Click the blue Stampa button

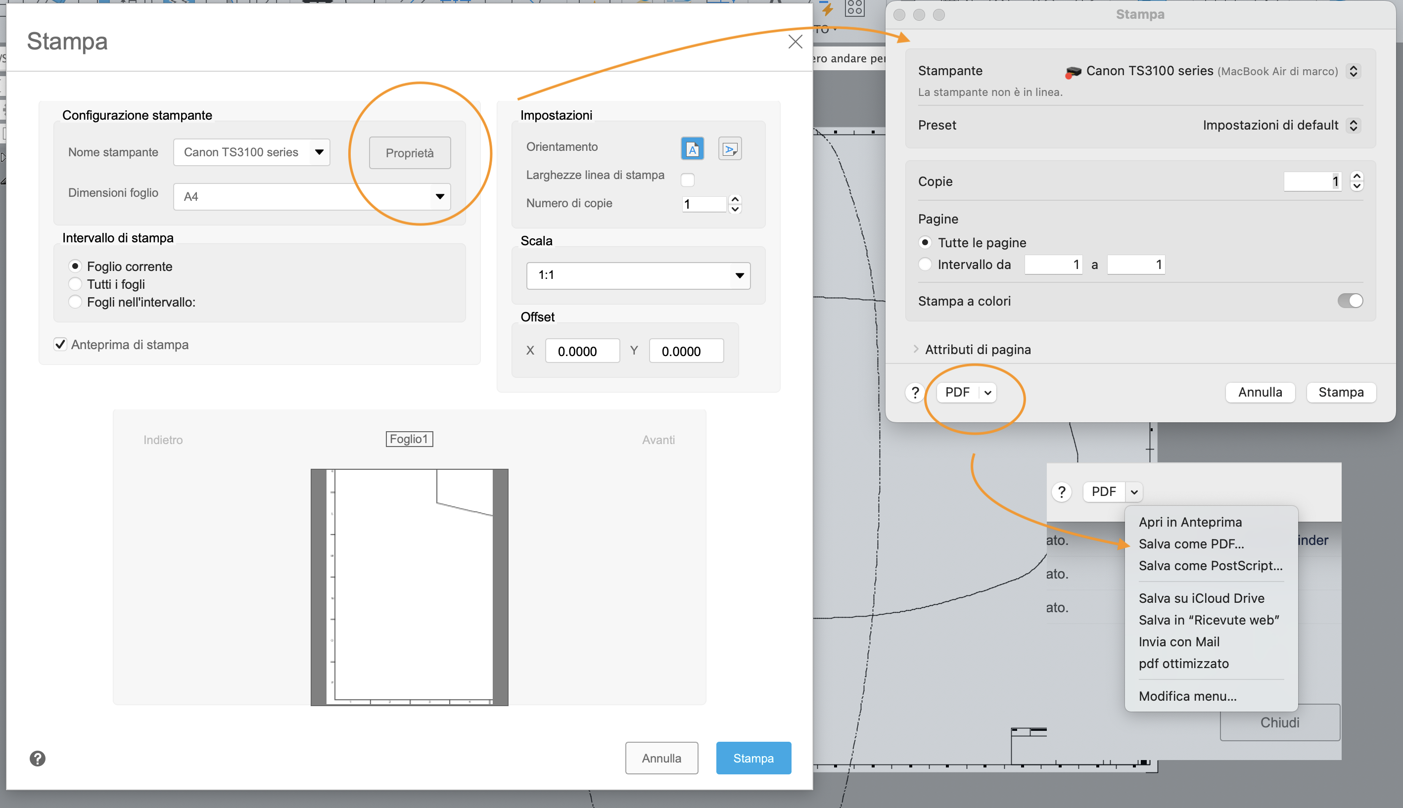[753, 758]
